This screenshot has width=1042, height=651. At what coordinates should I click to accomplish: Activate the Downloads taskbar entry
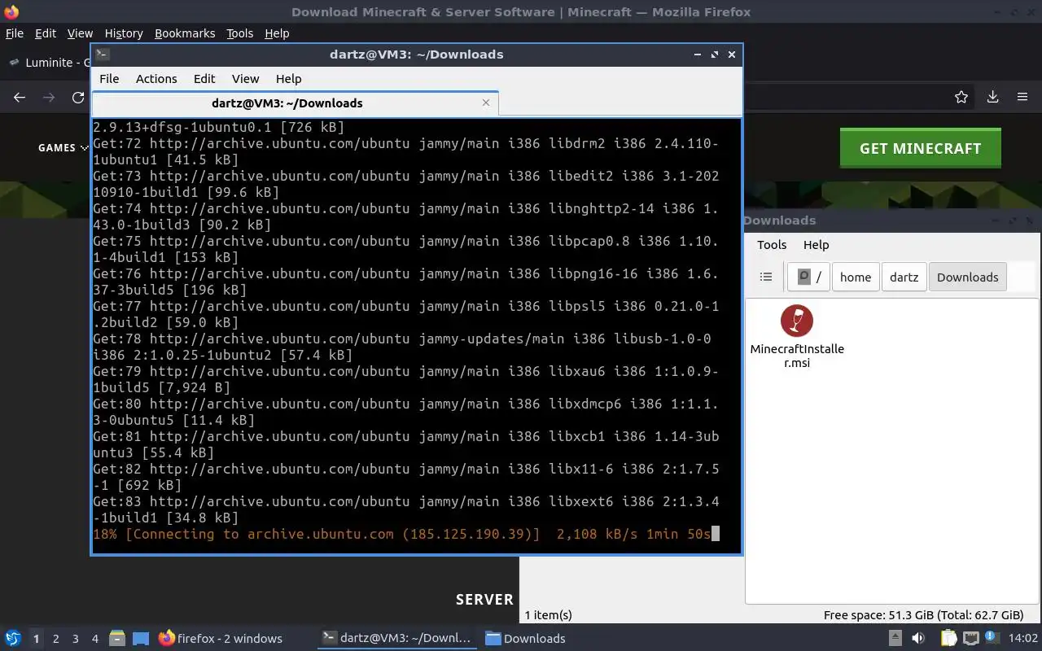pos(525,639)
